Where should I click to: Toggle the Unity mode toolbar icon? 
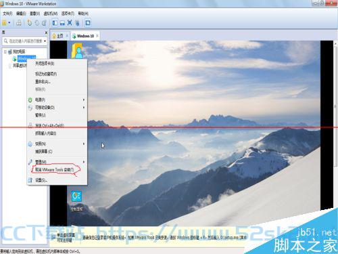pyautogui.click(x=77, y=23)
